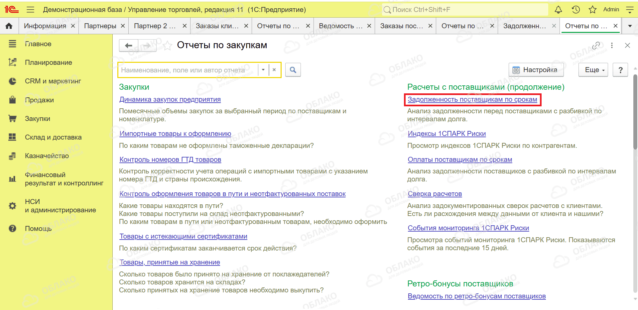Open Оплаты поставщикам по срокам report
This screenshot has width=638, height=310.
click(x=460, y=159)
